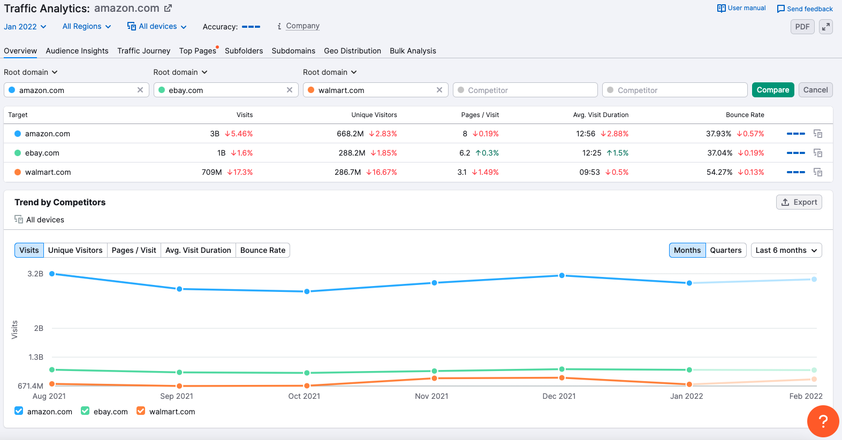
Task: Show Avg. Visit Duration metric in chart
Action: pyautogui.click(x=198, y=250)
